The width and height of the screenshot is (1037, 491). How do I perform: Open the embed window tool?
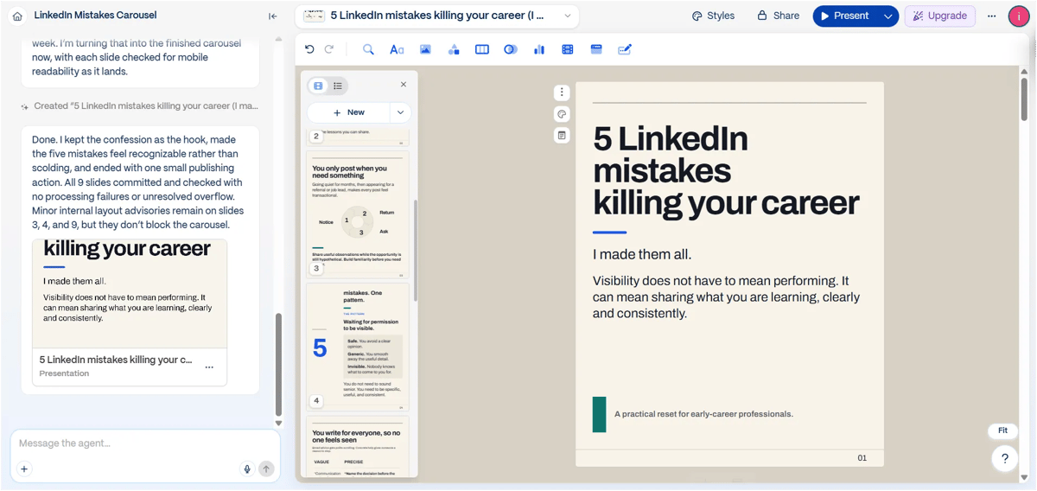tap(596, 49)
